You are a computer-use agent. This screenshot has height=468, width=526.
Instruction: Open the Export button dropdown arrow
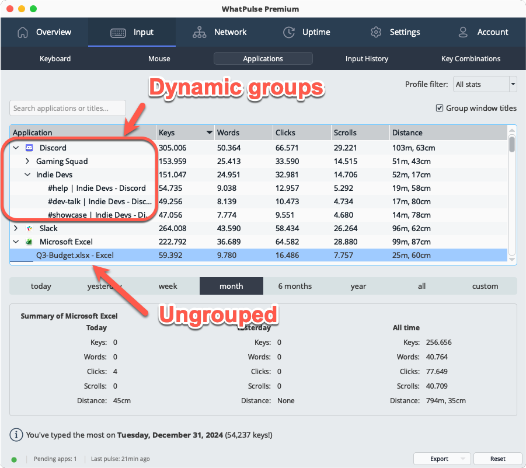[x=463, y=459]
